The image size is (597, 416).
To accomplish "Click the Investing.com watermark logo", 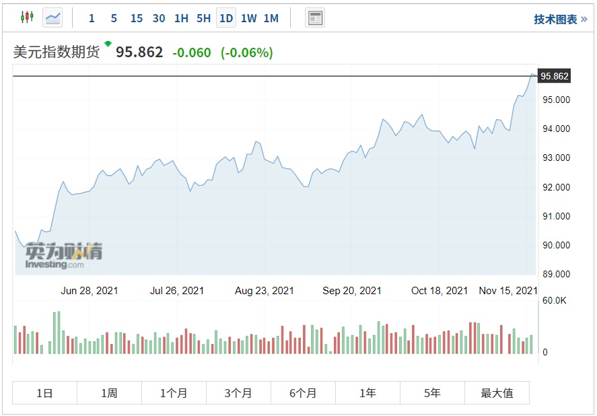I will (x=64, y=256).
